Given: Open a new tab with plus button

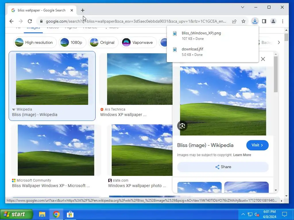Looking at the screenshot, I should 83,10.
